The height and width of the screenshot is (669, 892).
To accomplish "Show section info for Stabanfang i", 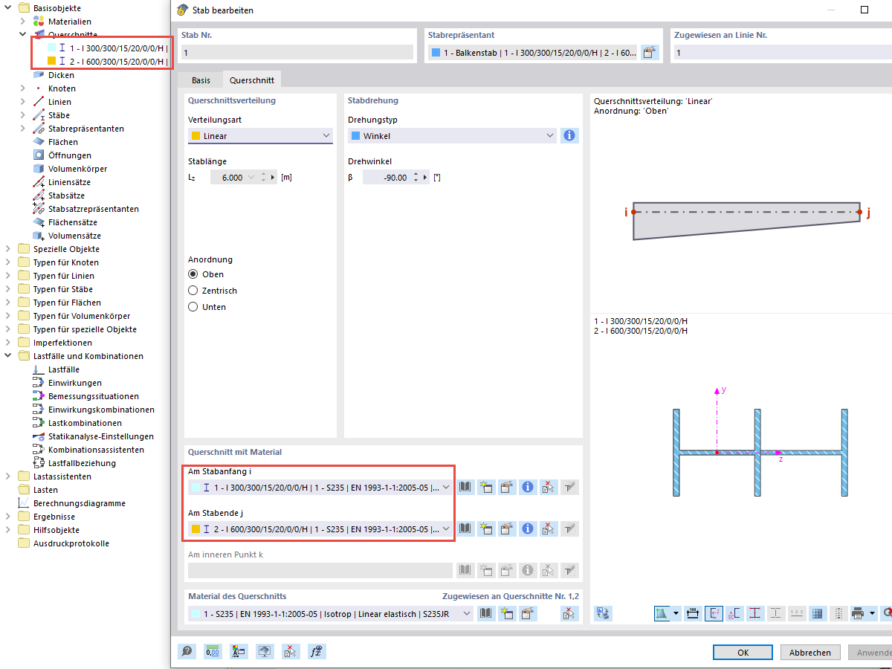I will click(528, 488).
